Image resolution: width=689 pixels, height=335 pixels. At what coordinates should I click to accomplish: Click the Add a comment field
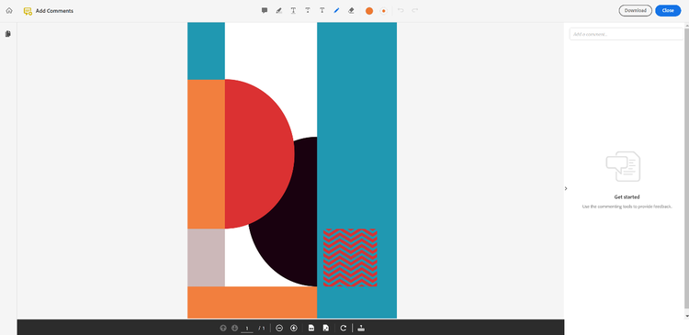(627, 34)
